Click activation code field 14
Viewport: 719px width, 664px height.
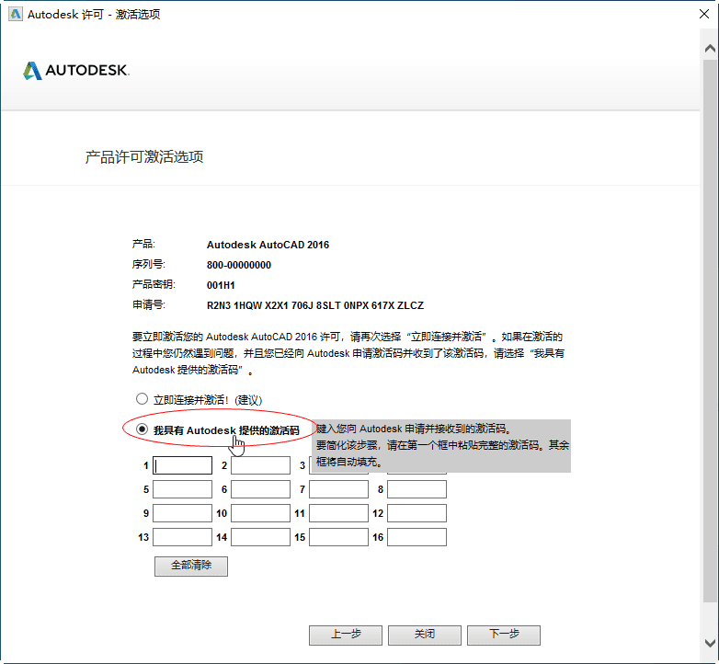260,537
